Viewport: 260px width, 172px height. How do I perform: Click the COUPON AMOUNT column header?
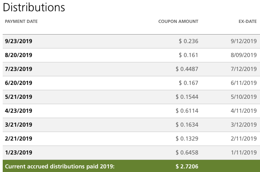(x=178, y=22)
